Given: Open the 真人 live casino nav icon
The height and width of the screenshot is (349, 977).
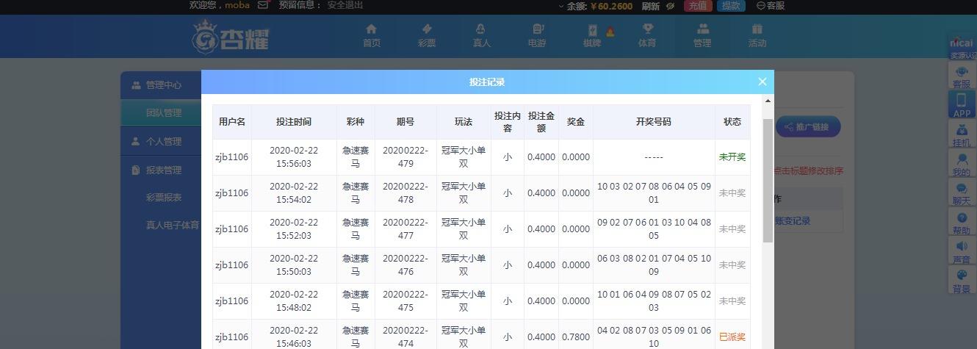Looking at the screenshot, I should (481, 35).
